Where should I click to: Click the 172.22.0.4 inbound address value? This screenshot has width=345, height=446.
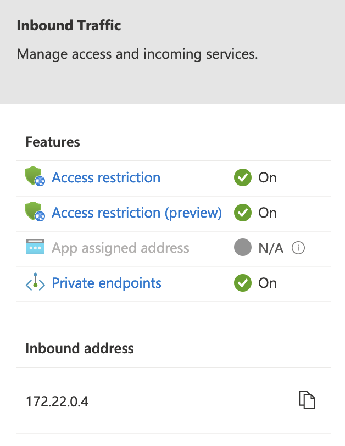57,402
